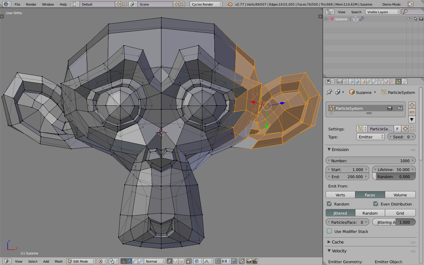Open the Cycles Render engine dropdown
Viewport: 424px width, 265px height.
[206, 4]
